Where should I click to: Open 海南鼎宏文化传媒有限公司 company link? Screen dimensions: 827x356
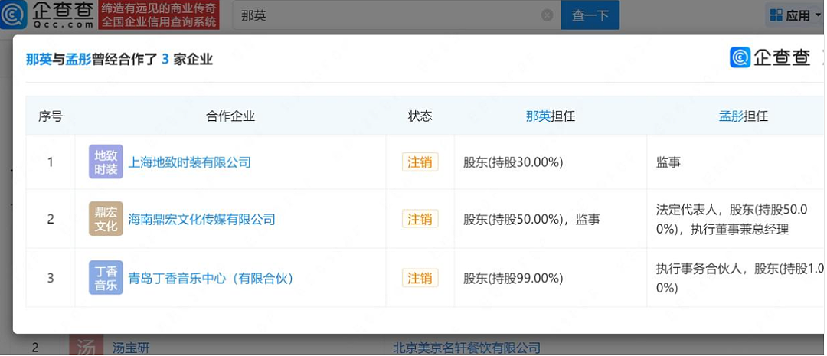[201, 219]
